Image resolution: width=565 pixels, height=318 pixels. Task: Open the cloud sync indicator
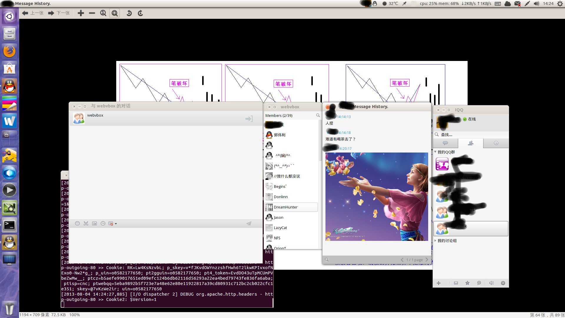point(508,4)
